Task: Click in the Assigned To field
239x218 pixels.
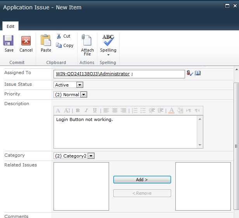Action: click(119, 74)
